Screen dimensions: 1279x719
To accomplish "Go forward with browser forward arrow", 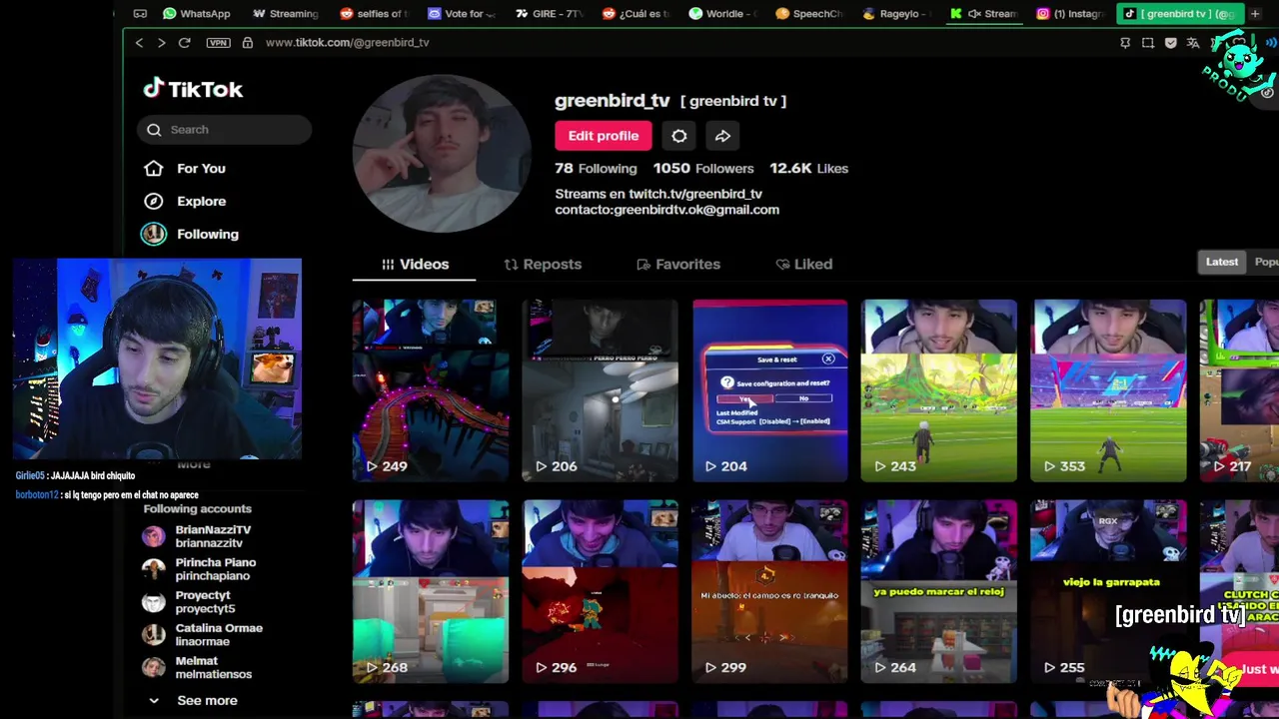I will [161, 43].
